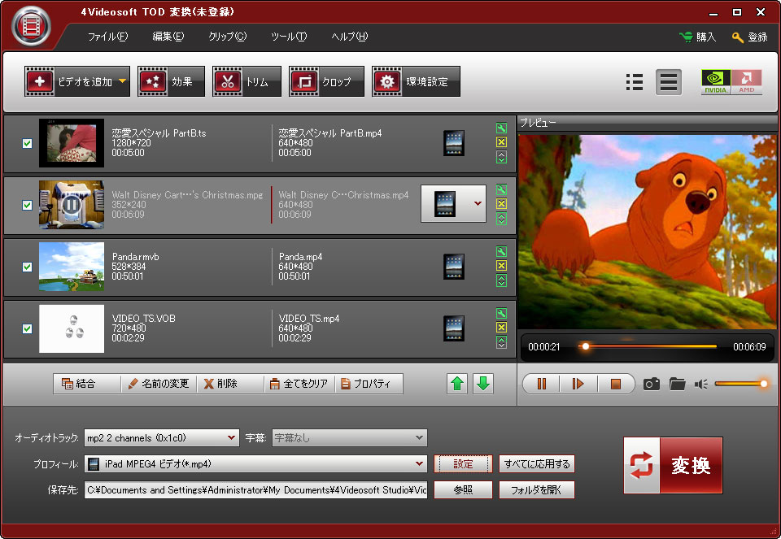Adjust the volume slider in preview
781x539 pixels.
click(740, 384)
